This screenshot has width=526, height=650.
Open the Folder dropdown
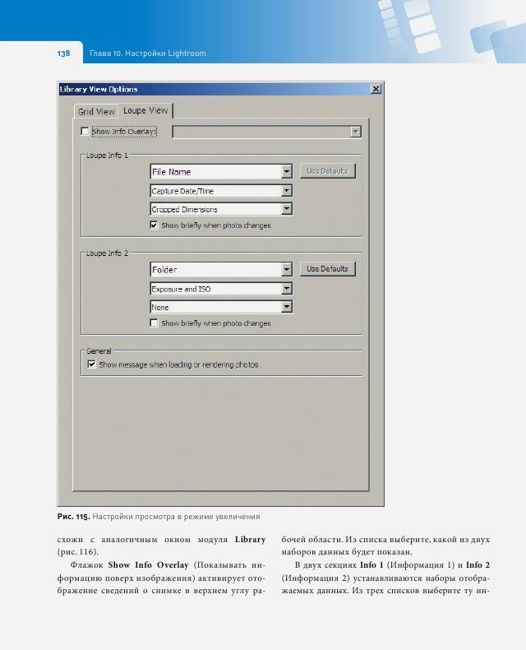(x=287, y=270)
